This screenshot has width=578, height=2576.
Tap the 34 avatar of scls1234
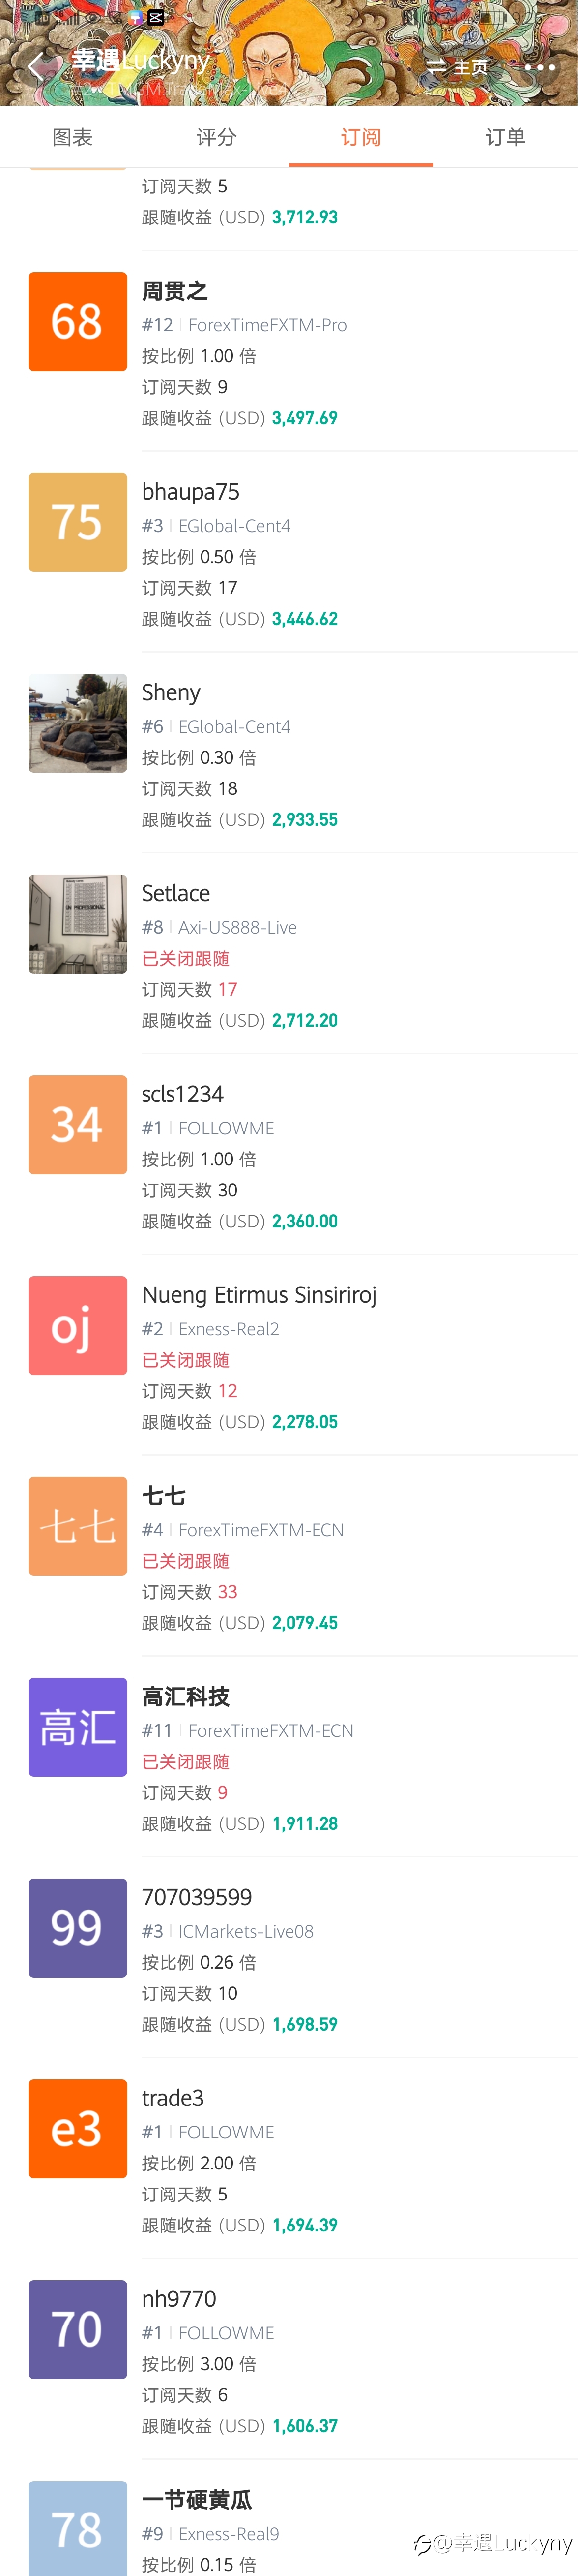click(78, 1124)
